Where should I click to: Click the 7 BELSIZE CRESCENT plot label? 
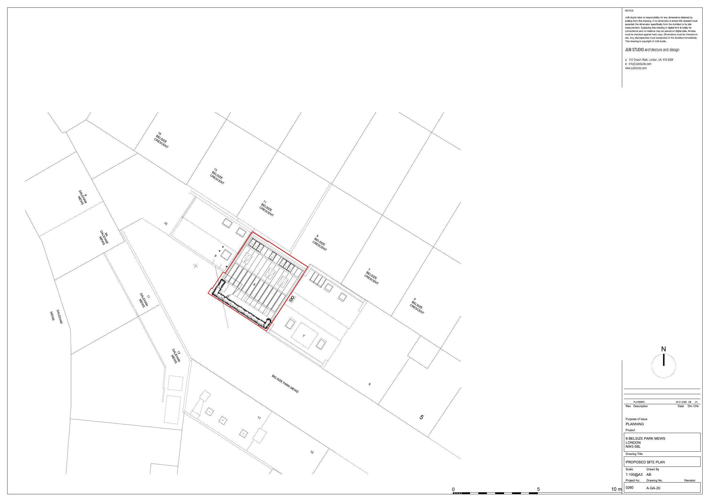[x=371, y=276]
